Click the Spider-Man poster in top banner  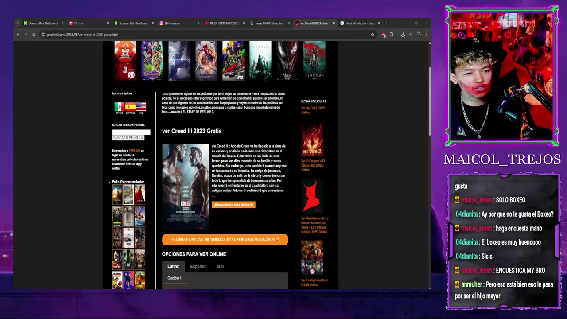click(x=206, y=60)
